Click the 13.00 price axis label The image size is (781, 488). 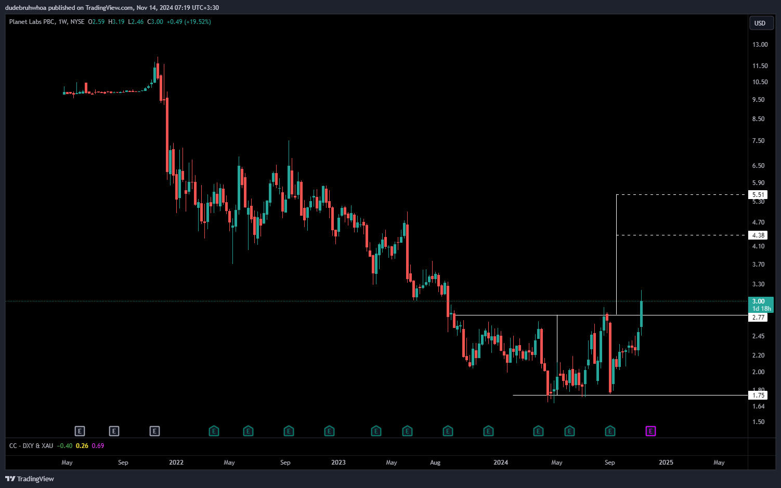click(760, 45)
